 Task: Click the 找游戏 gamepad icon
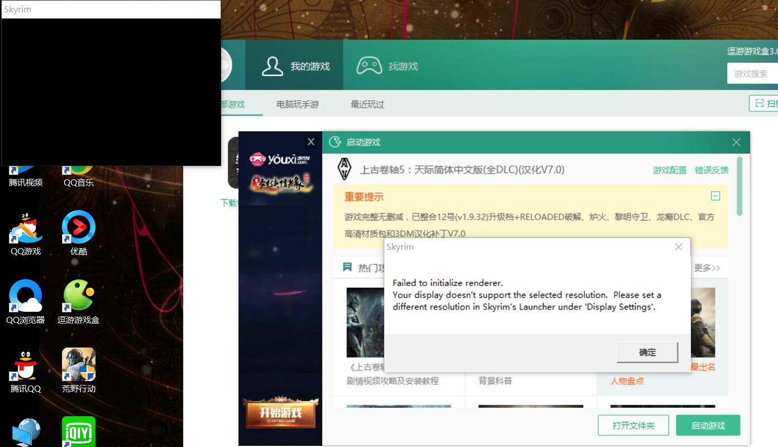coord(369,66)
